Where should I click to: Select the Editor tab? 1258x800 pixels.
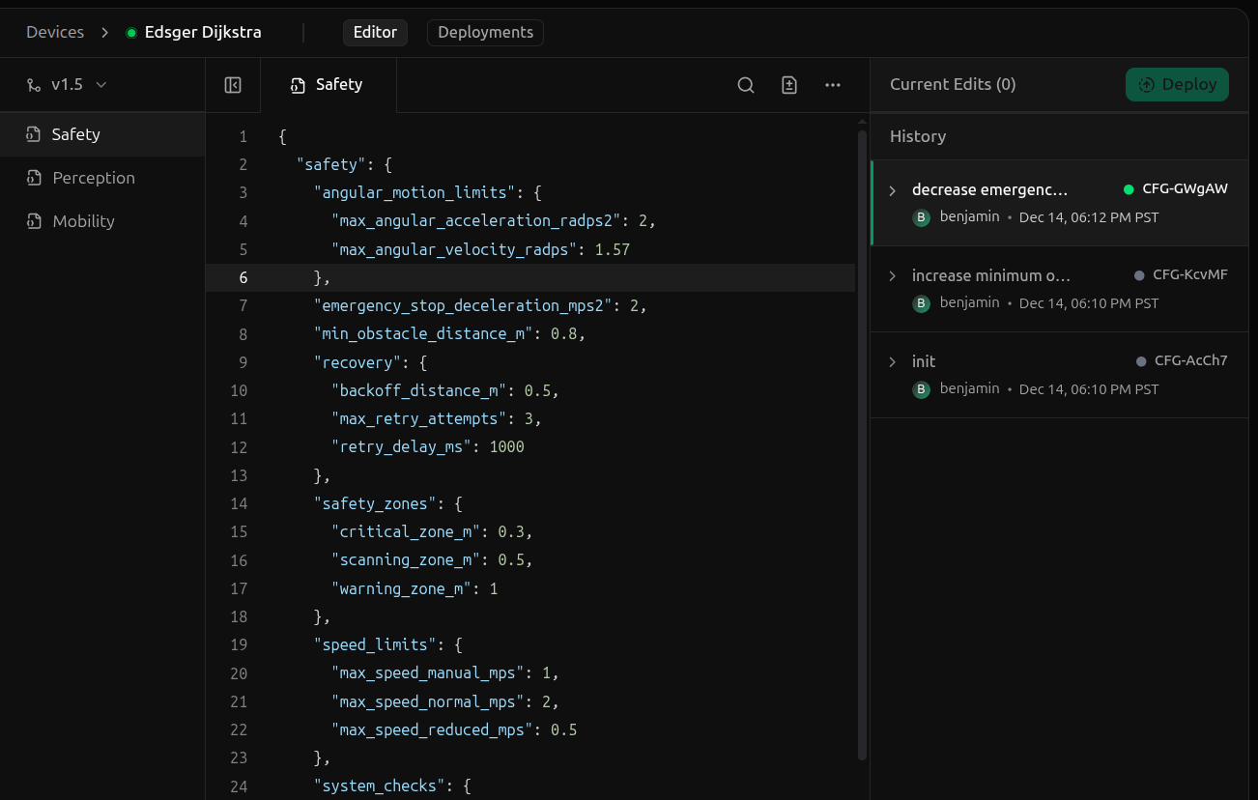(x=375, y=33)
